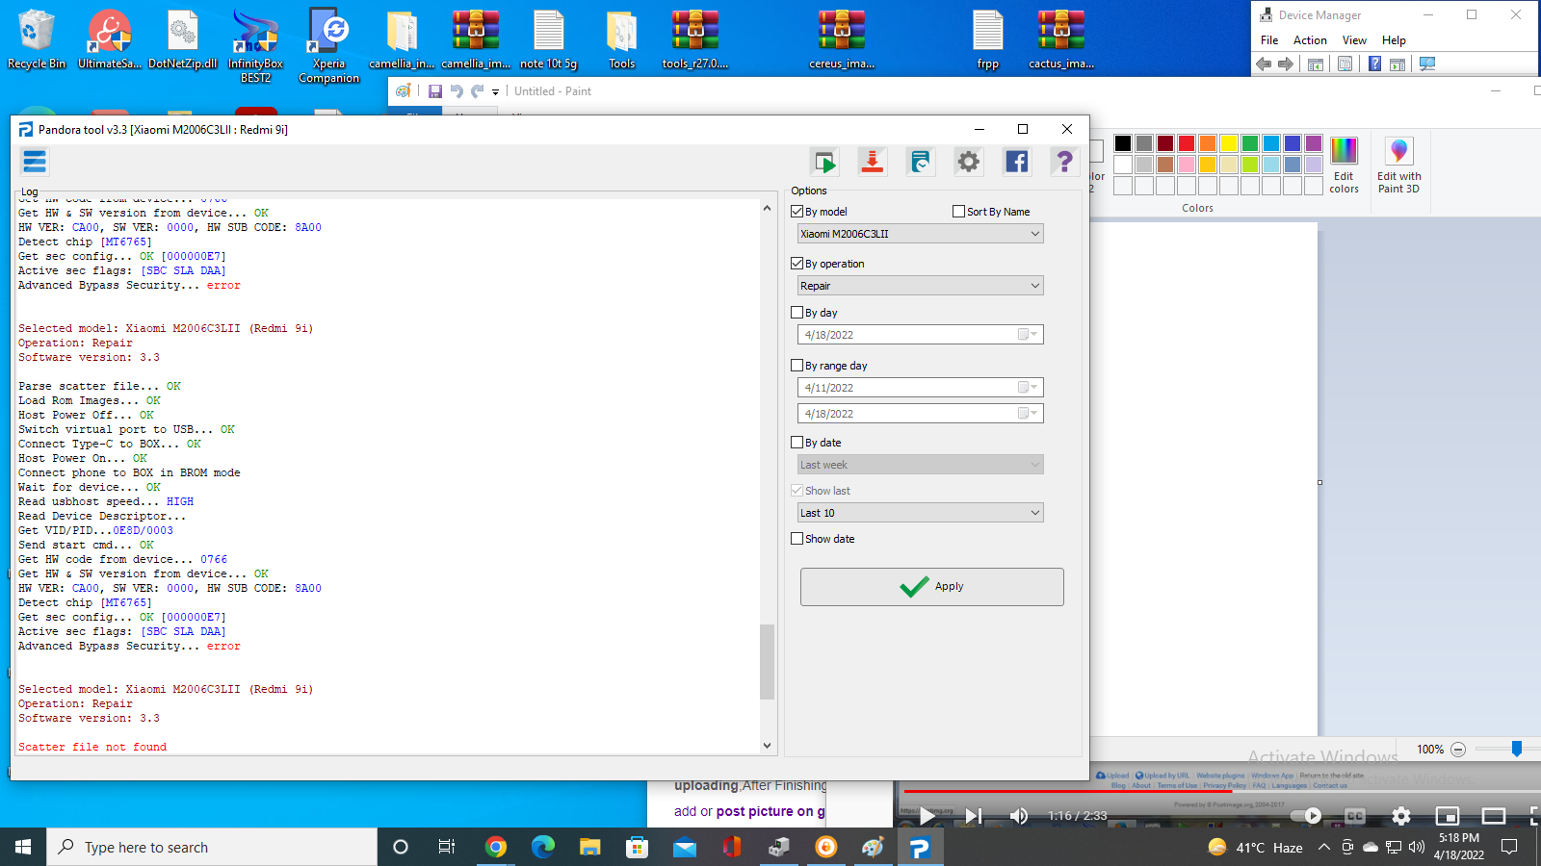Open Microsoft Edge from the taskbar

(x=543, y=847)
